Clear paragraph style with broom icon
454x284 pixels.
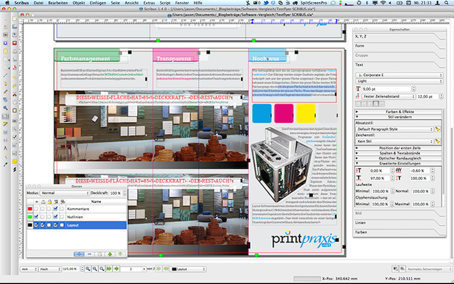click(438, 129)
